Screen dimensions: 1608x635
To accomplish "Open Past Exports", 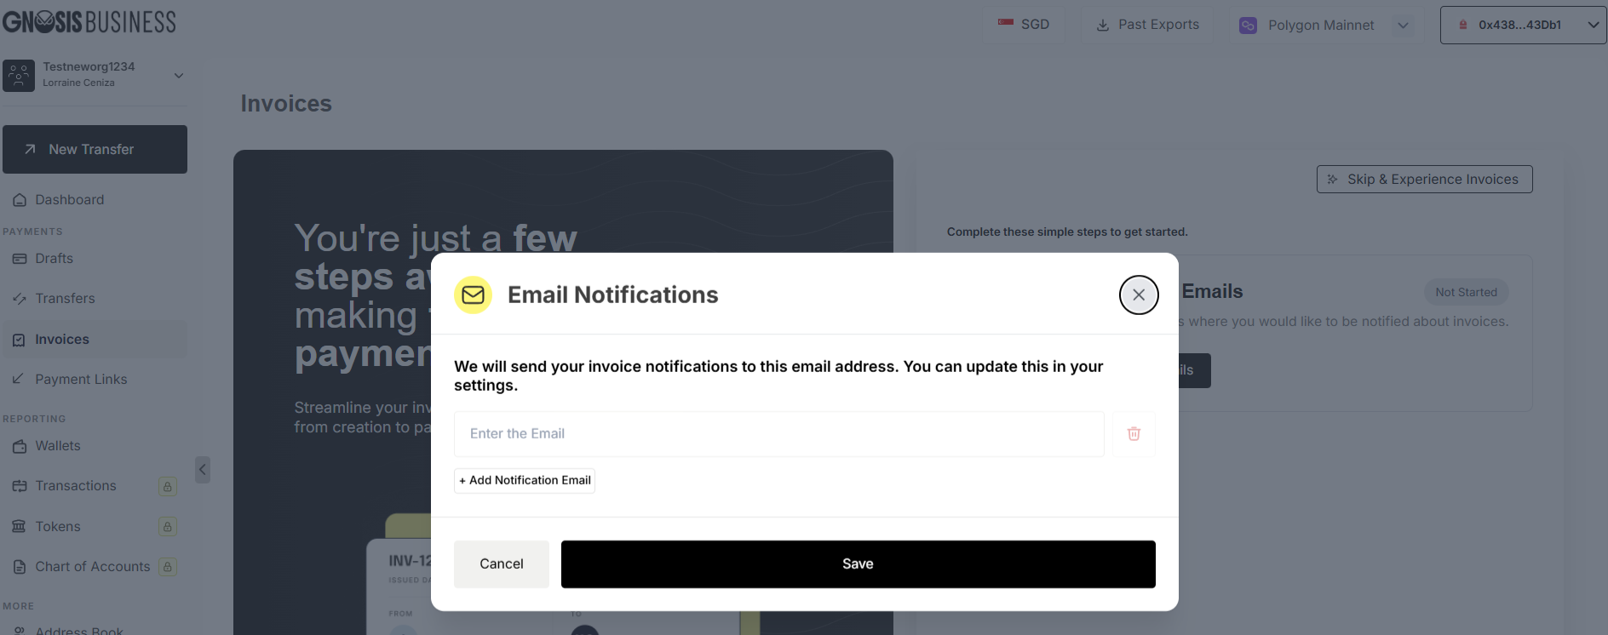I will coord(1147,25).
